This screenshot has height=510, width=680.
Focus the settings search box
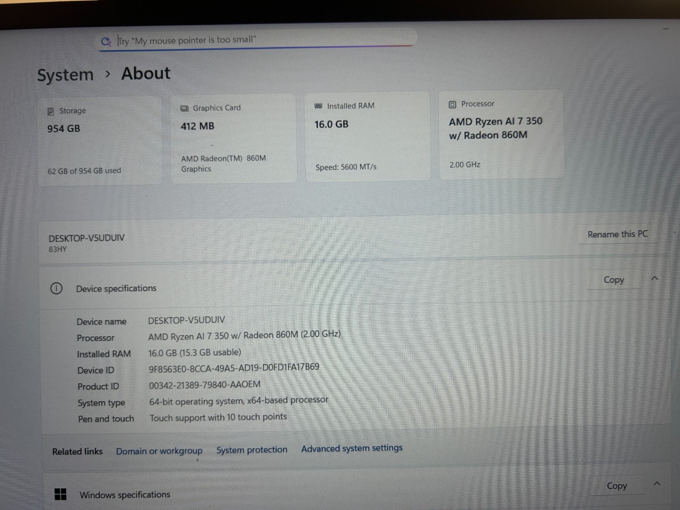pos(257,40)
